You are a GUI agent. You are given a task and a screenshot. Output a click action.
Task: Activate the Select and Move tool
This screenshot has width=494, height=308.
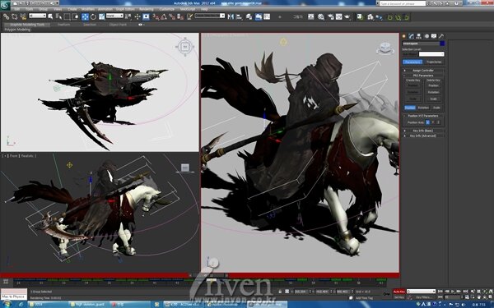pos(85,16)
